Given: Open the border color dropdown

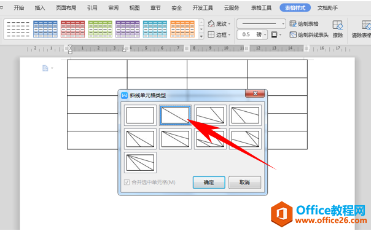Looking at the screenshot, I should [280, 35].
